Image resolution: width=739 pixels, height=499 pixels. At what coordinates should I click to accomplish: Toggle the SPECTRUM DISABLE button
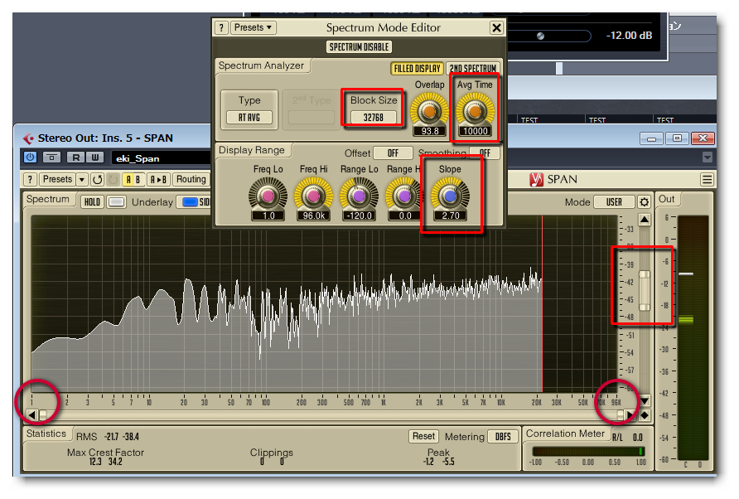tap(359, 46)
